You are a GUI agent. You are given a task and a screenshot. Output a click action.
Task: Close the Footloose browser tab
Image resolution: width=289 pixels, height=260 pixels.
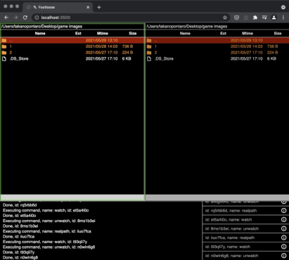(x=88, y=7)
